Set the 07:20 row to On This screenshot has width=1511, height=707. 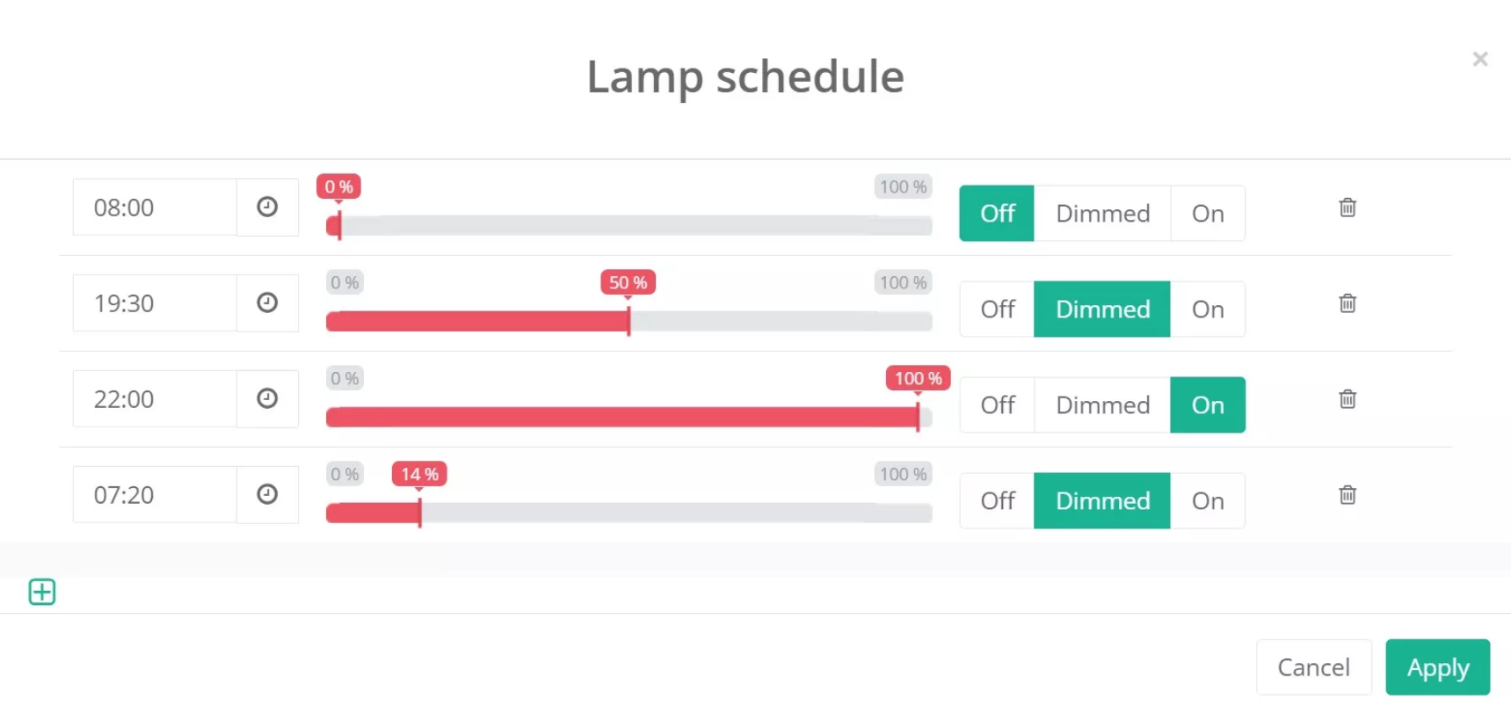coord(1208,501)
